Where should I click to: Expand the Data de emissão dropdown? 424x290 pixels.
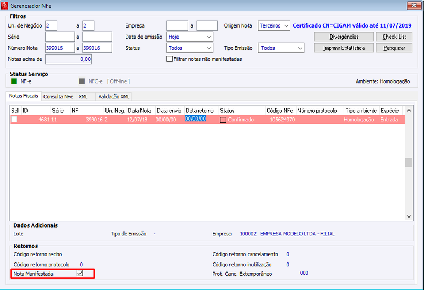point(190,37)
